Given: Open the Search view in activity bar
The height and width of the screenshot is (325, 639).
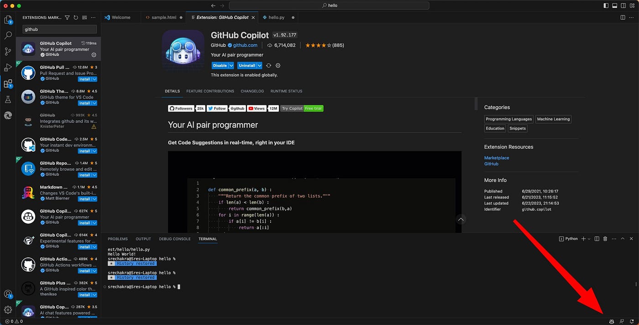Looking at the screenshot, I should click(8, 35).
